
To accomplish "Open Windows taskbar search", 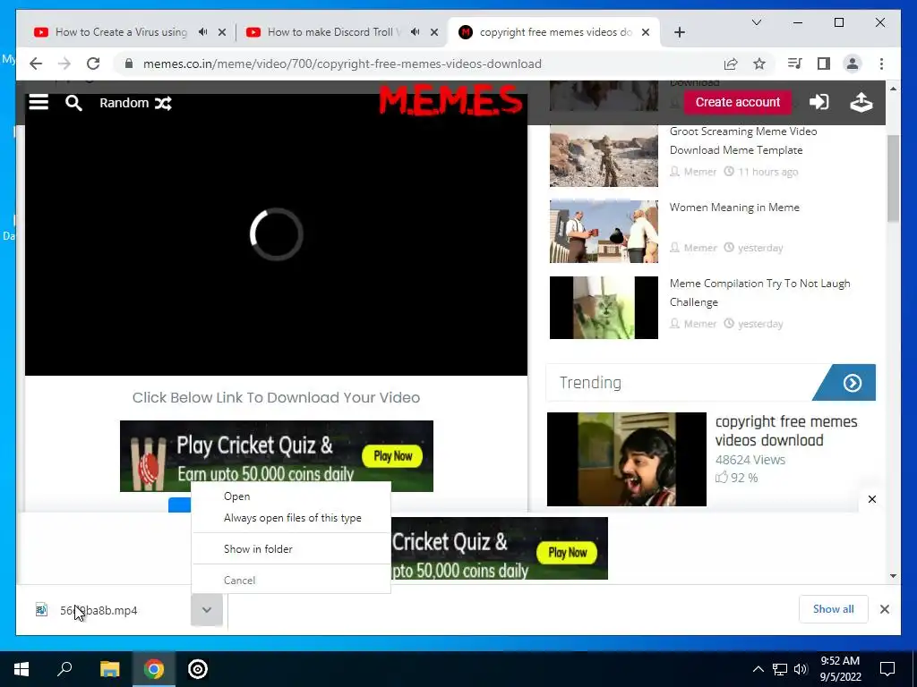I will tap(64, 669).
